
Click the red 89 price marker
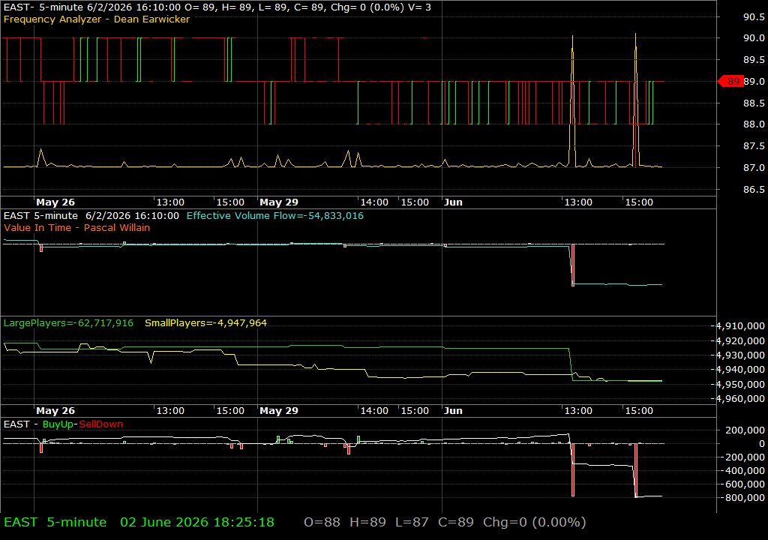click(730, 81)
